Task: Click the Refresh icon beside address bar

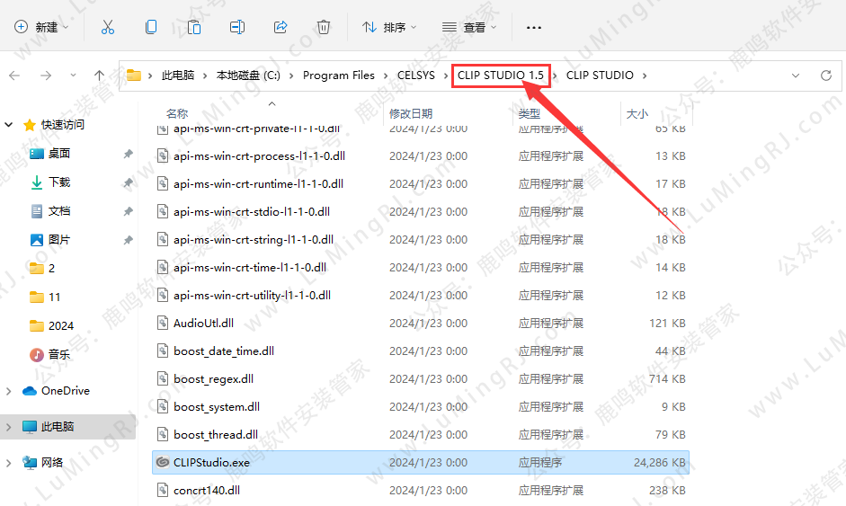Action: (x=825, y=75)
